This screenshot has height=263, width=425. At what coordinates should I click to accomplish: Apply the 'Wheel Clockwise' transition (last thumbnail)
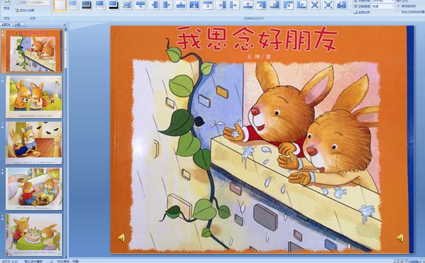tap(342, 5)
